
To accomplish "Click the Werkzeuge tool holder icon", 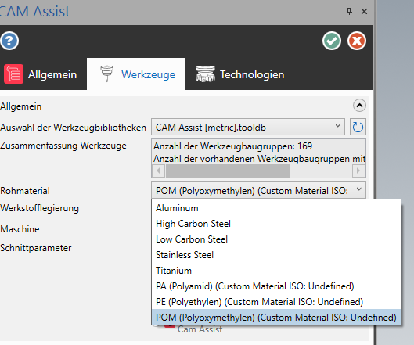I will coord(106,74).
